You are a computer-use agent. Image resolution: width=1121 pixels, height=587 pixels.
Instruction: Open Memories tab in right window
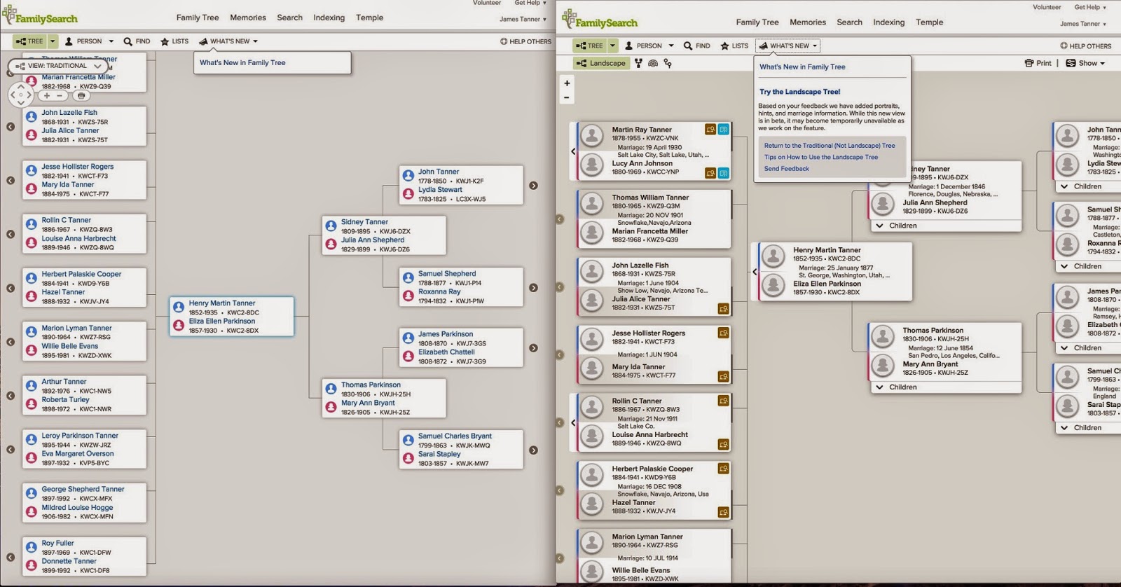pos(807,22)
